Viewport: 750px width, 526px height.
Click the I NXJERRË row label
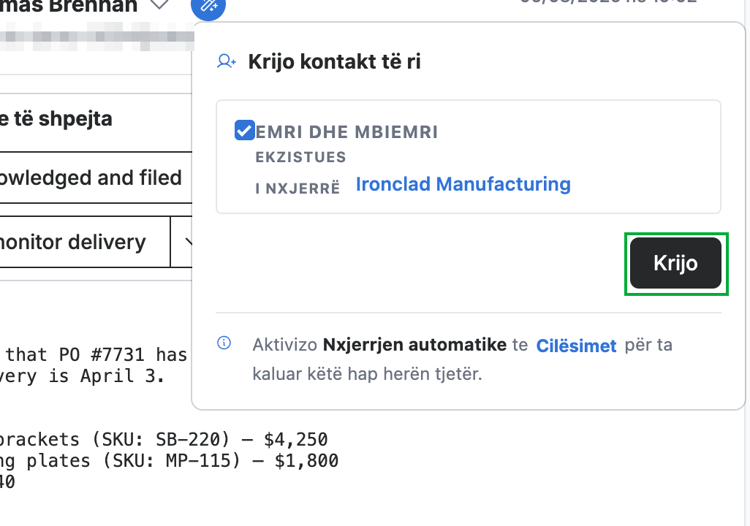[298, 188]
